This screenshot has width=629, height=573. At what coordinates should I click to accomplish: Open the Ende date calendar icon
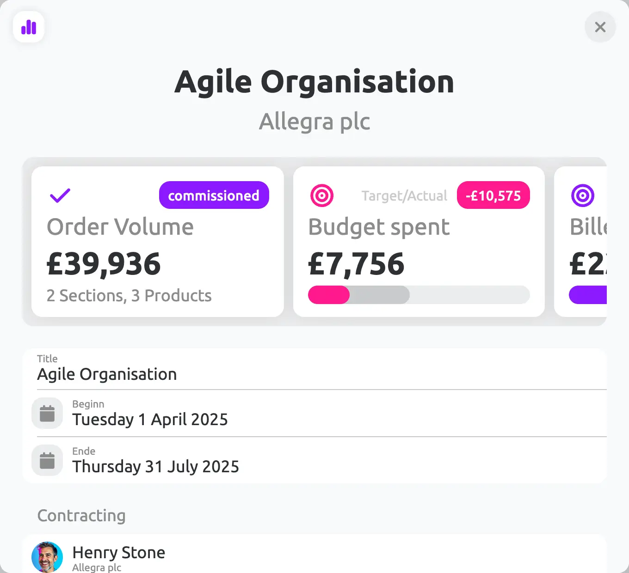pyautogui.click(x=47, y=460)
